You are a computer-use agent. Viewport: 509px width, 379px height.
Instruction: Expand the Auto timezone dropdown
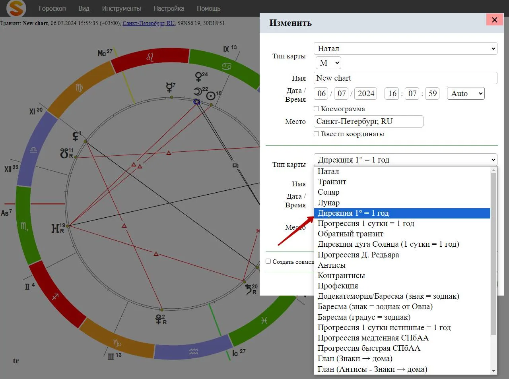pos(466,93)
